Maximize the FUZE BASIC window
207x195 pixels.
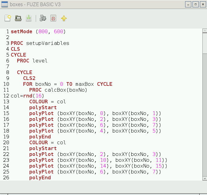(196, 5)
